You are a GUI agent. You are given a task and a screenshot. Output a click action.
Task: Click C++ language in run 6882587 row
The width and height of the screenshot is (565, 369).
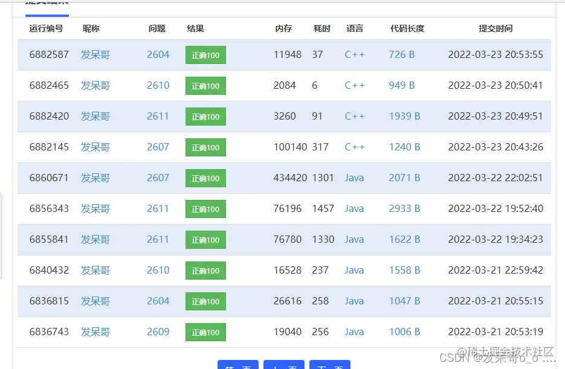click(355, 55)
